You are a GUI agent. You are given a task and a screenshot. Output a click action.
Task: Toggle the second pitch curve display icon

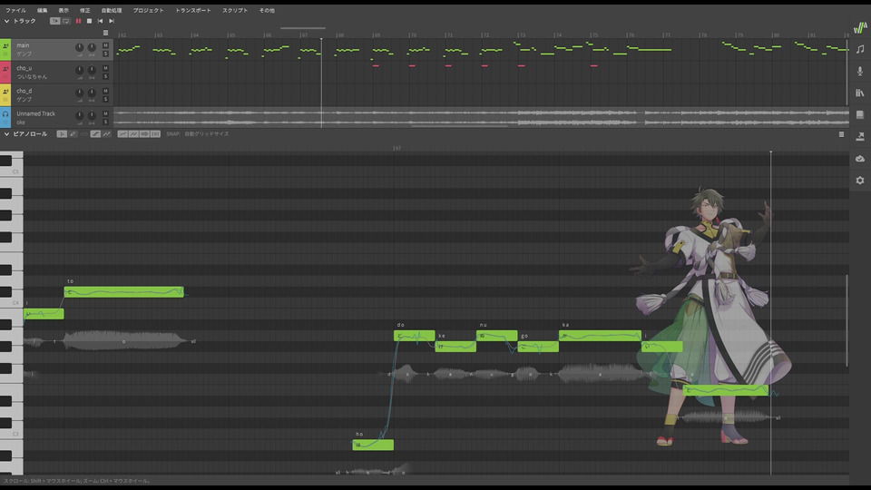pyautogui.click(x=133, y=134)
